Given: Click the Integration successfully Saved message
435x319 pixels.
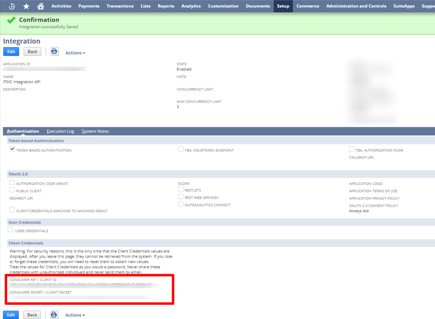Looking at the screenshot, I should [x=48, y=27].
